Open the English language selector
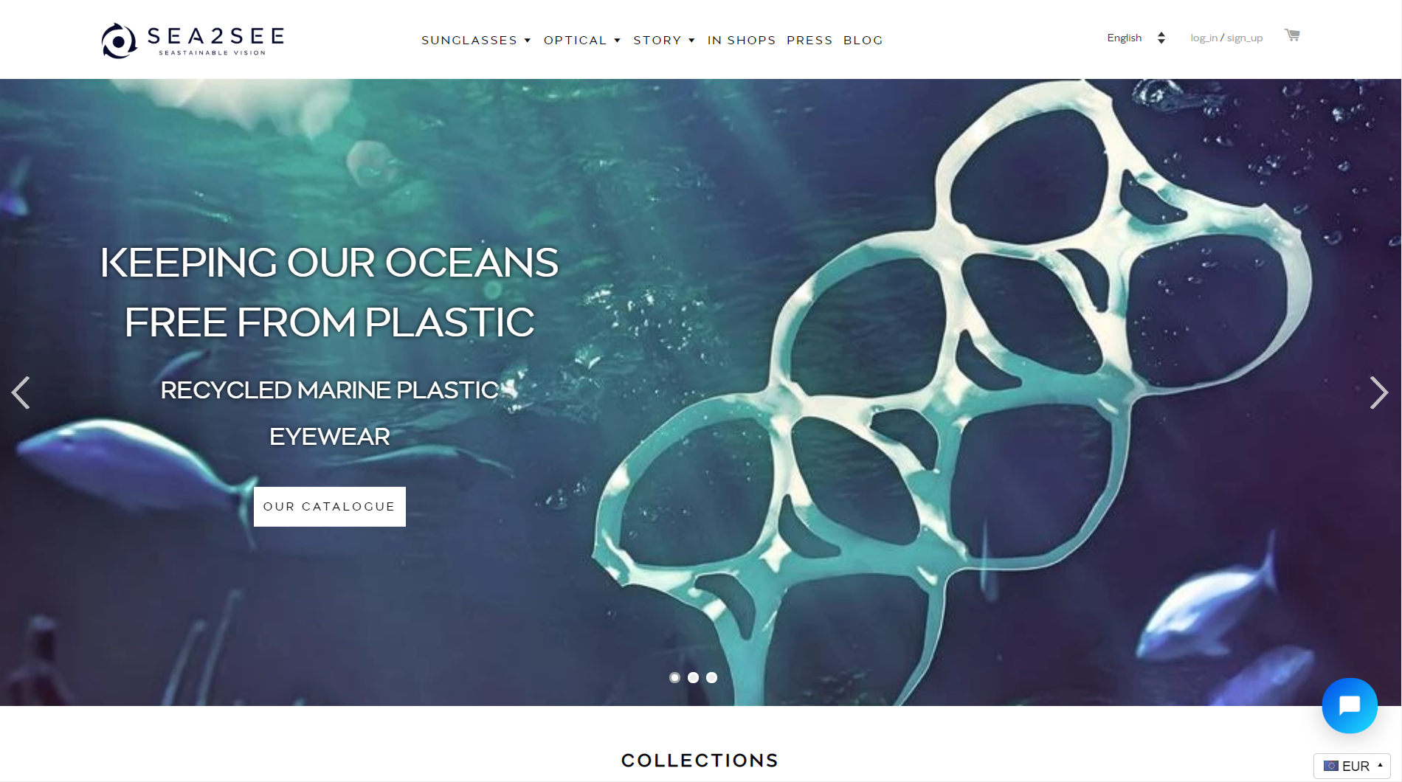Screen dimensions: 1402x782 click(x=1136, y=38)
